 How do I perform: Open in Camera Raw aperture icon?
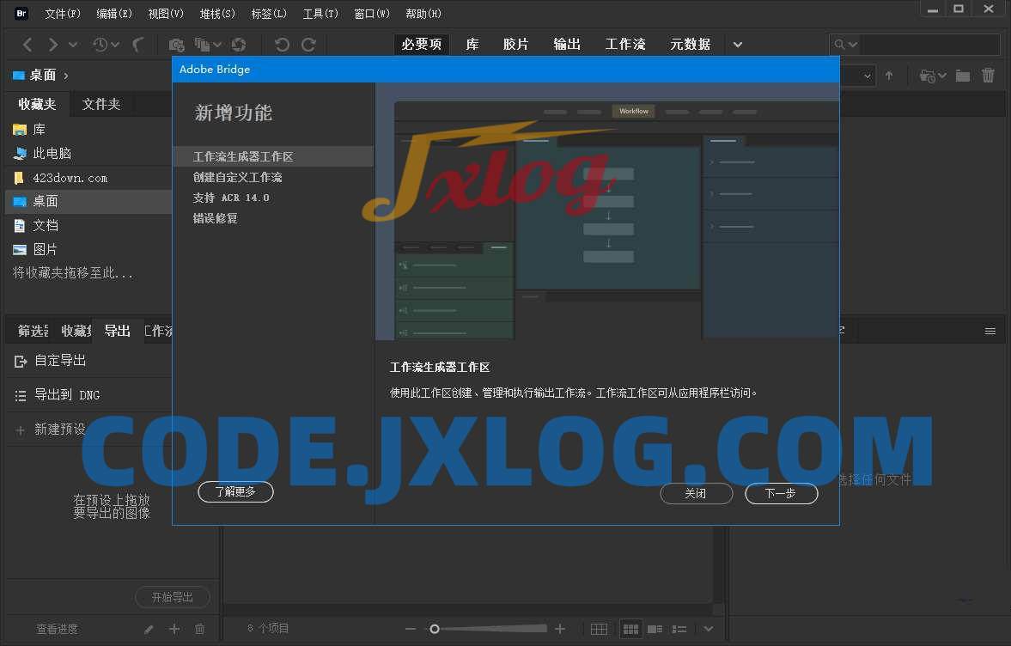(239, 45)
